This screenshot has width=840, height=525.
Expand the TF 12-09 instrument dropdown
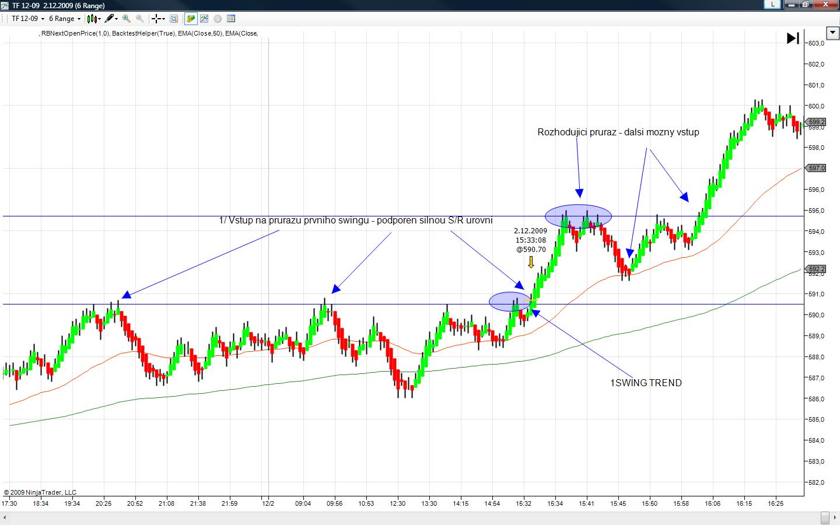coord(28,19)
